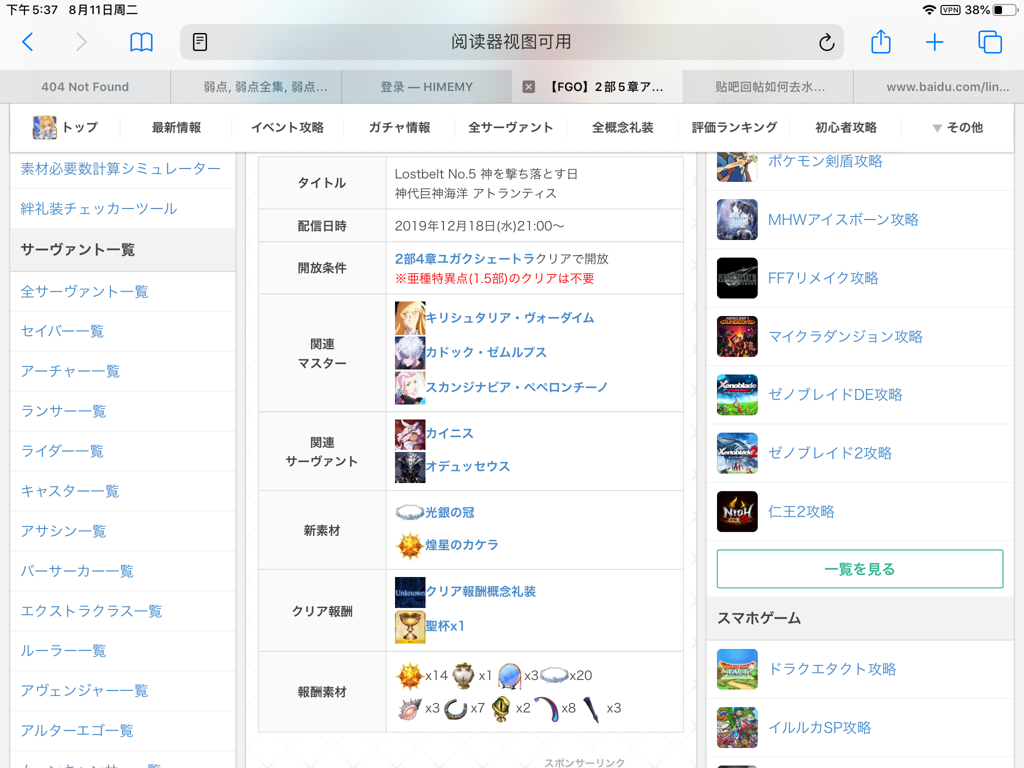1024x768 pixels.
Task: Tap 光銀の冠 material icon
Action: pos(410,512)
